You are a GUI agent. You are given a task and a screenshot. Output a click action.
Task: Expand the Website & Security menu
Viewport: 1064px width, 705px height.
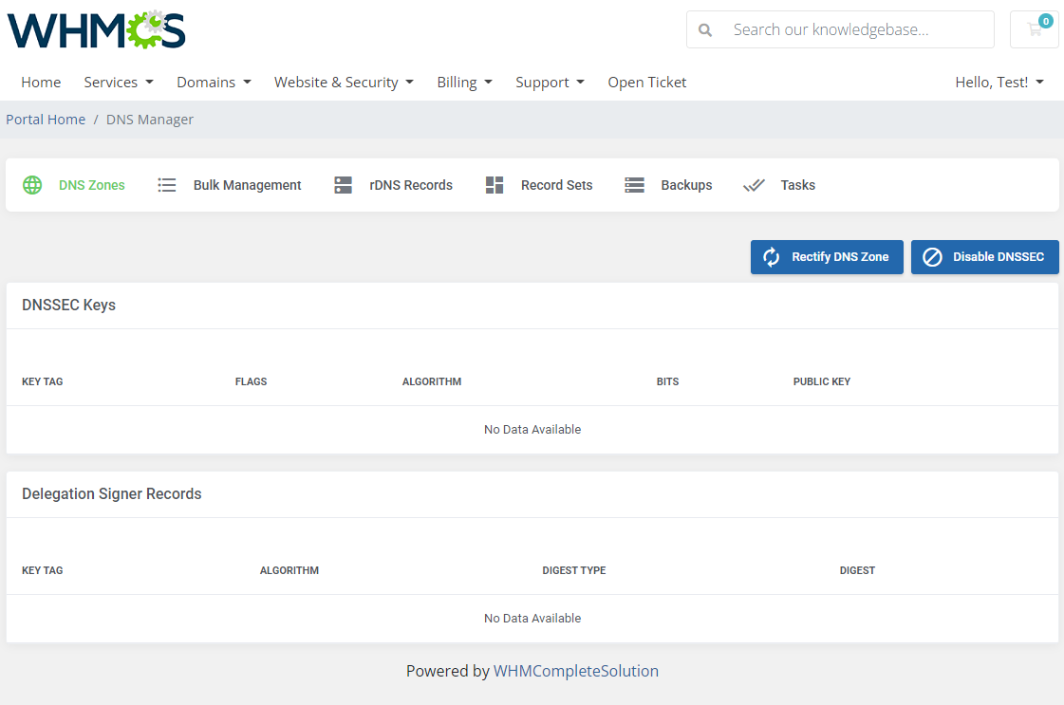tap(344, 83)
